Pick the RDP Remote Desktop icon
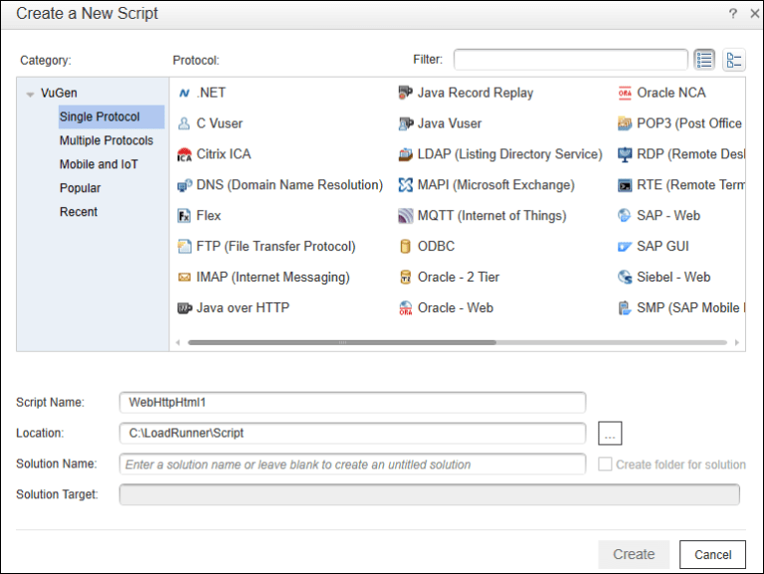Viewport: 764px width, 574px height. 625,154
